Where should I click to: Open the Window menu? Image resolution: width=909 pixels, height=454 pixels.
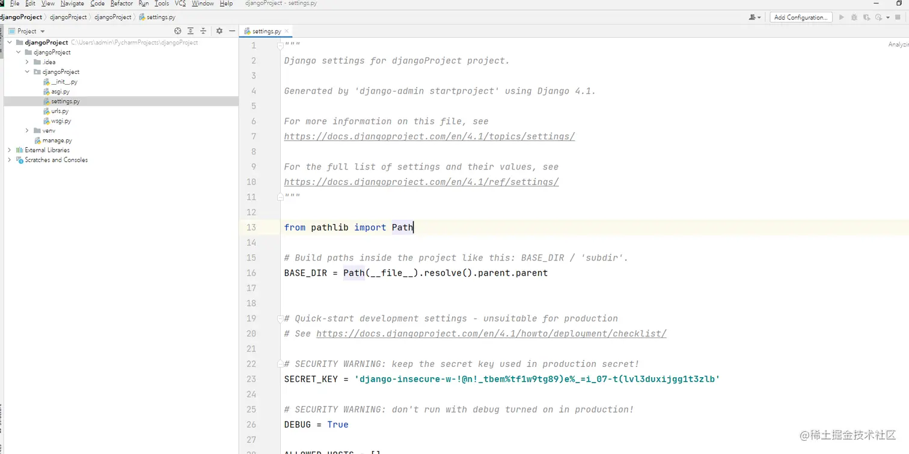pos(203,4)
